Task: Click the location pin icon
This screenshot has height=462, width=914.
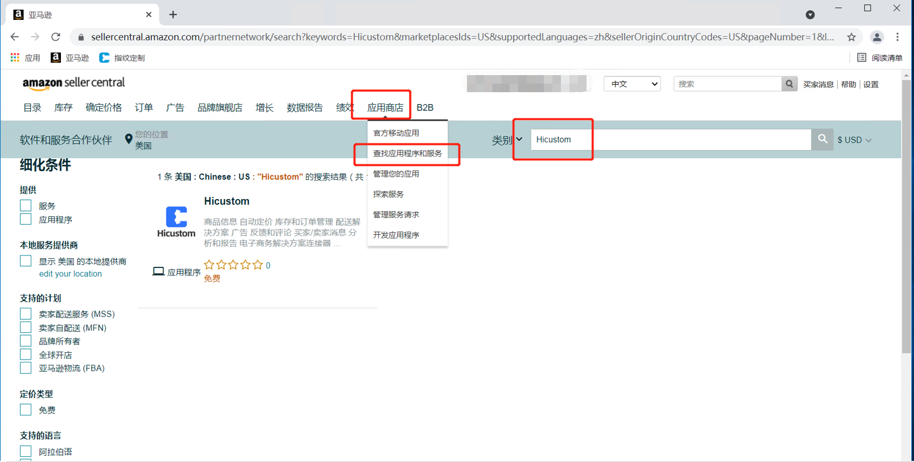Action: tap(129, 139)
